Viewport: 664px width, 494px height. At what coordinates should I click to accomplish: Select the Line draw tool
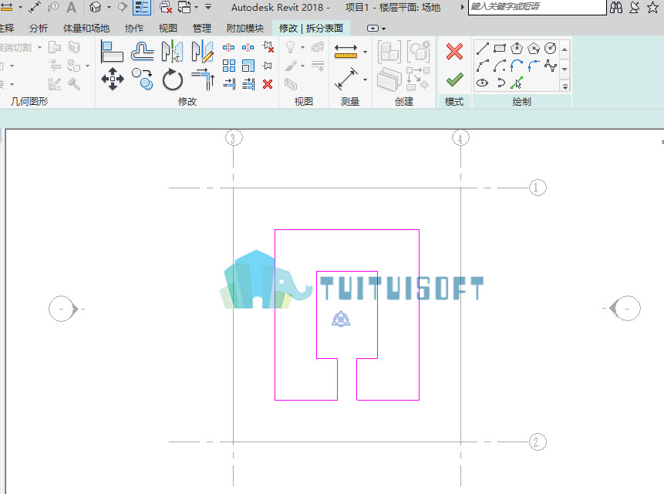pyautogui.click(x=482, y=49)
